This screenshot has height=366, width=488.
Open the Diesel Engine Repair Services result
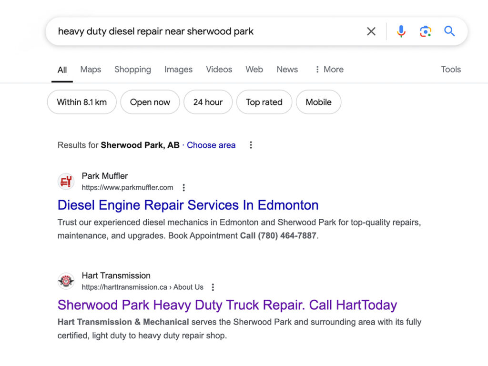[x=188, y=205]
